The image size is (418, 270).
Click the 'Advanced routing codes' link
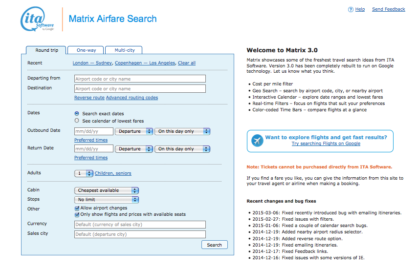(132, 98)
